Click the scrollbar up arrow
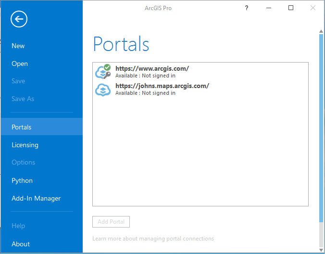Viewport: 325px width, 254px height. pos(321,31)
